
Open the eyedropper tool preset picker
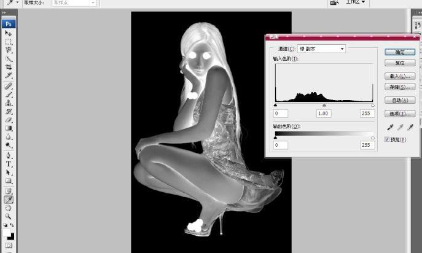click(17, 2)
